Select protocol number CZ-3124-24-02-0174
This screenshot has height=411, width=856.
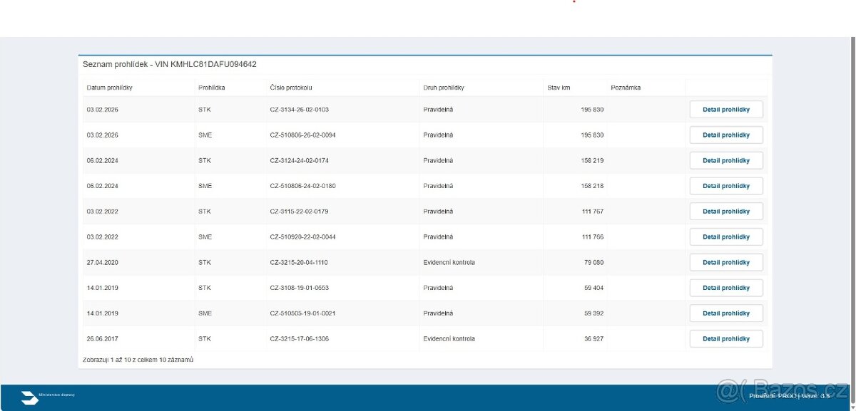299,161
